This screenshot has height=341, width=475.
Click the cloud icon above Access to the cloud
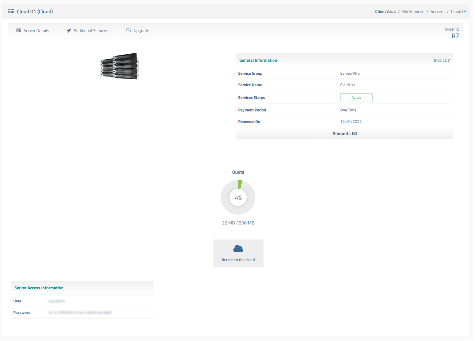coord(238,248)
